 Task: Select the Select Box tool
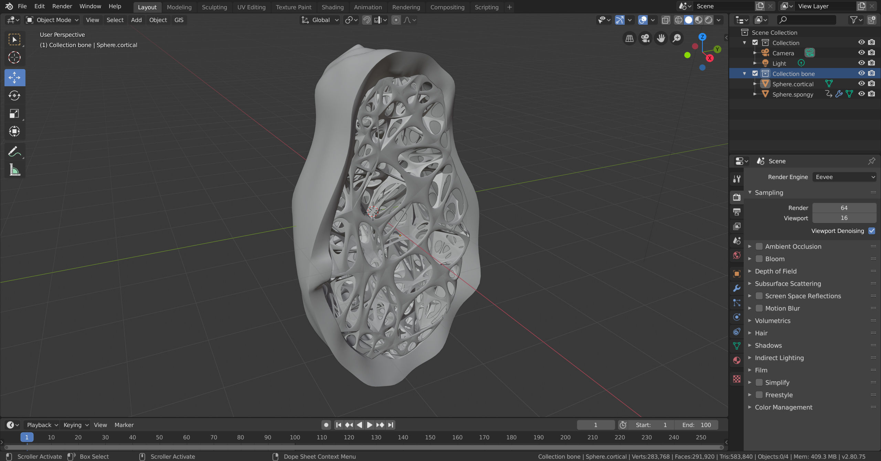pyautogui.click(x=14, y=40)
